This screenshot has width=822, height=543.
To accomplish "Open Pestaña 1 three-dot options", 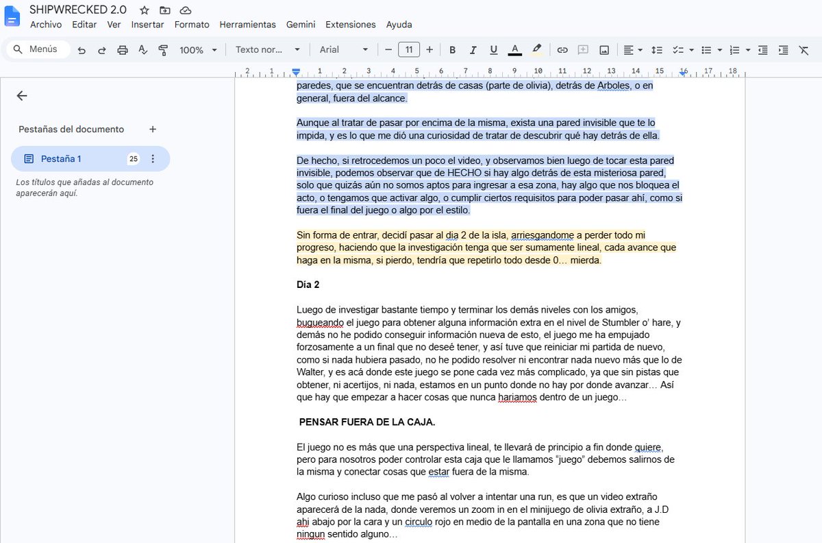I will 153,159.
